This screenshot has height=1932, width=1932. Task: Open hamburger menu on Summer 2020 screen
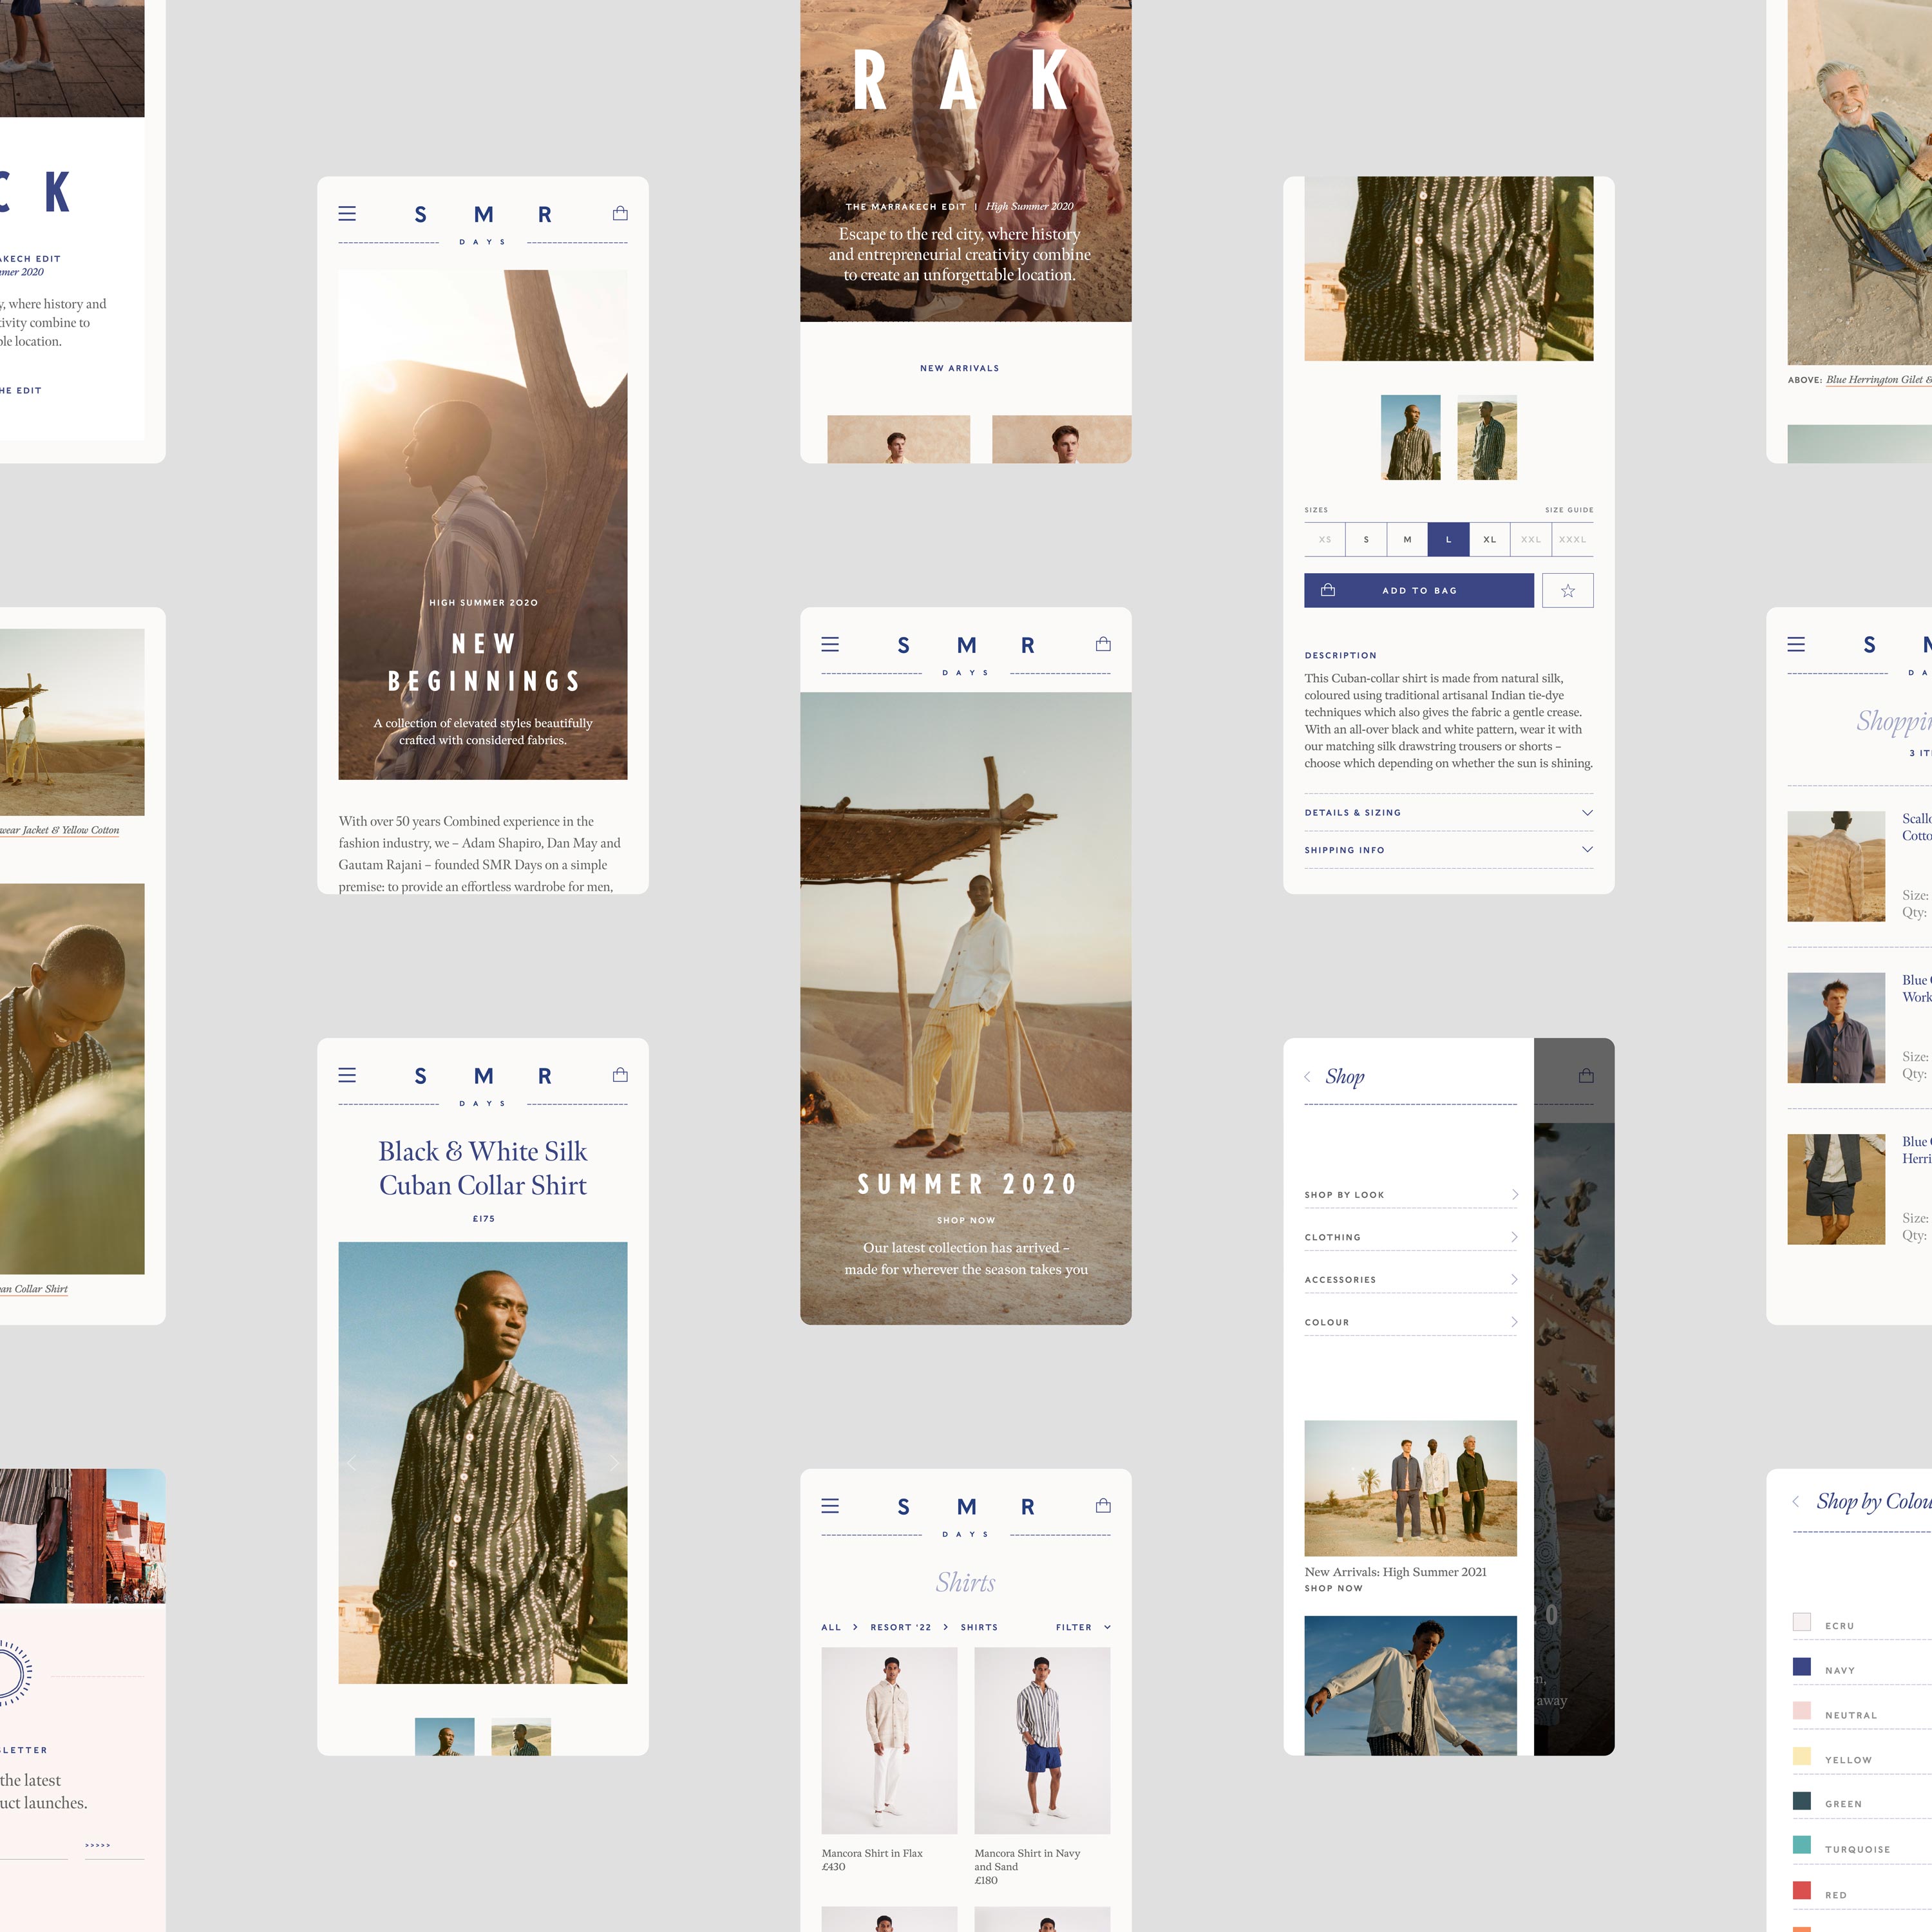[830, 644]
